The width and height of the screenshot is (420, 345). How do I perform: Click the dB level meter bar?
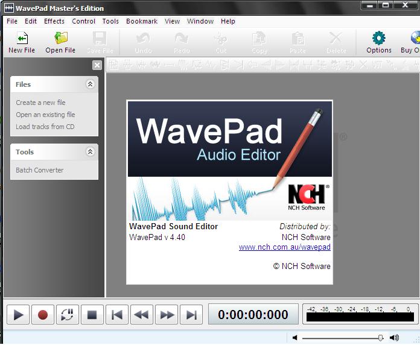tap(360, 317)
